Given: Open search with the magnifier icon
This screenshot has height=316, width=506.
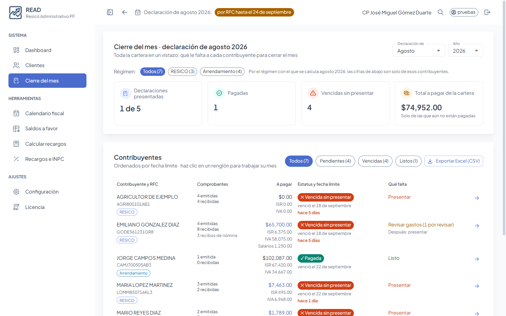Looking at the screenshot, I should coord(441,12).
